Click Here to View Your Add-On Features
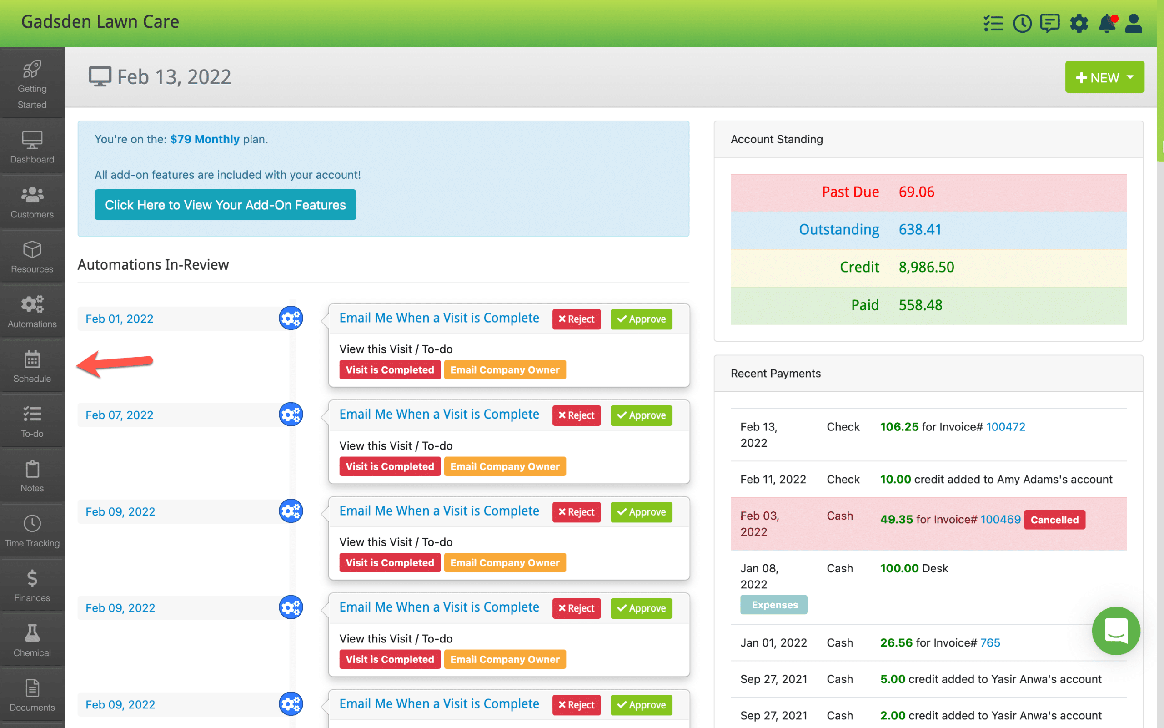1164x728 pixels. [x=225, y=205]
